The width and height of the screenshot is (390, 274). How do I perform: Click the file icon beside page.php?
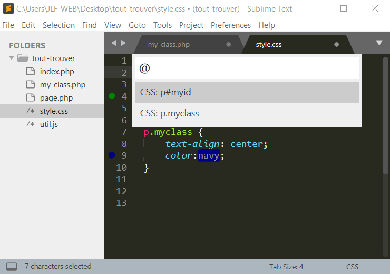point(31,97)
